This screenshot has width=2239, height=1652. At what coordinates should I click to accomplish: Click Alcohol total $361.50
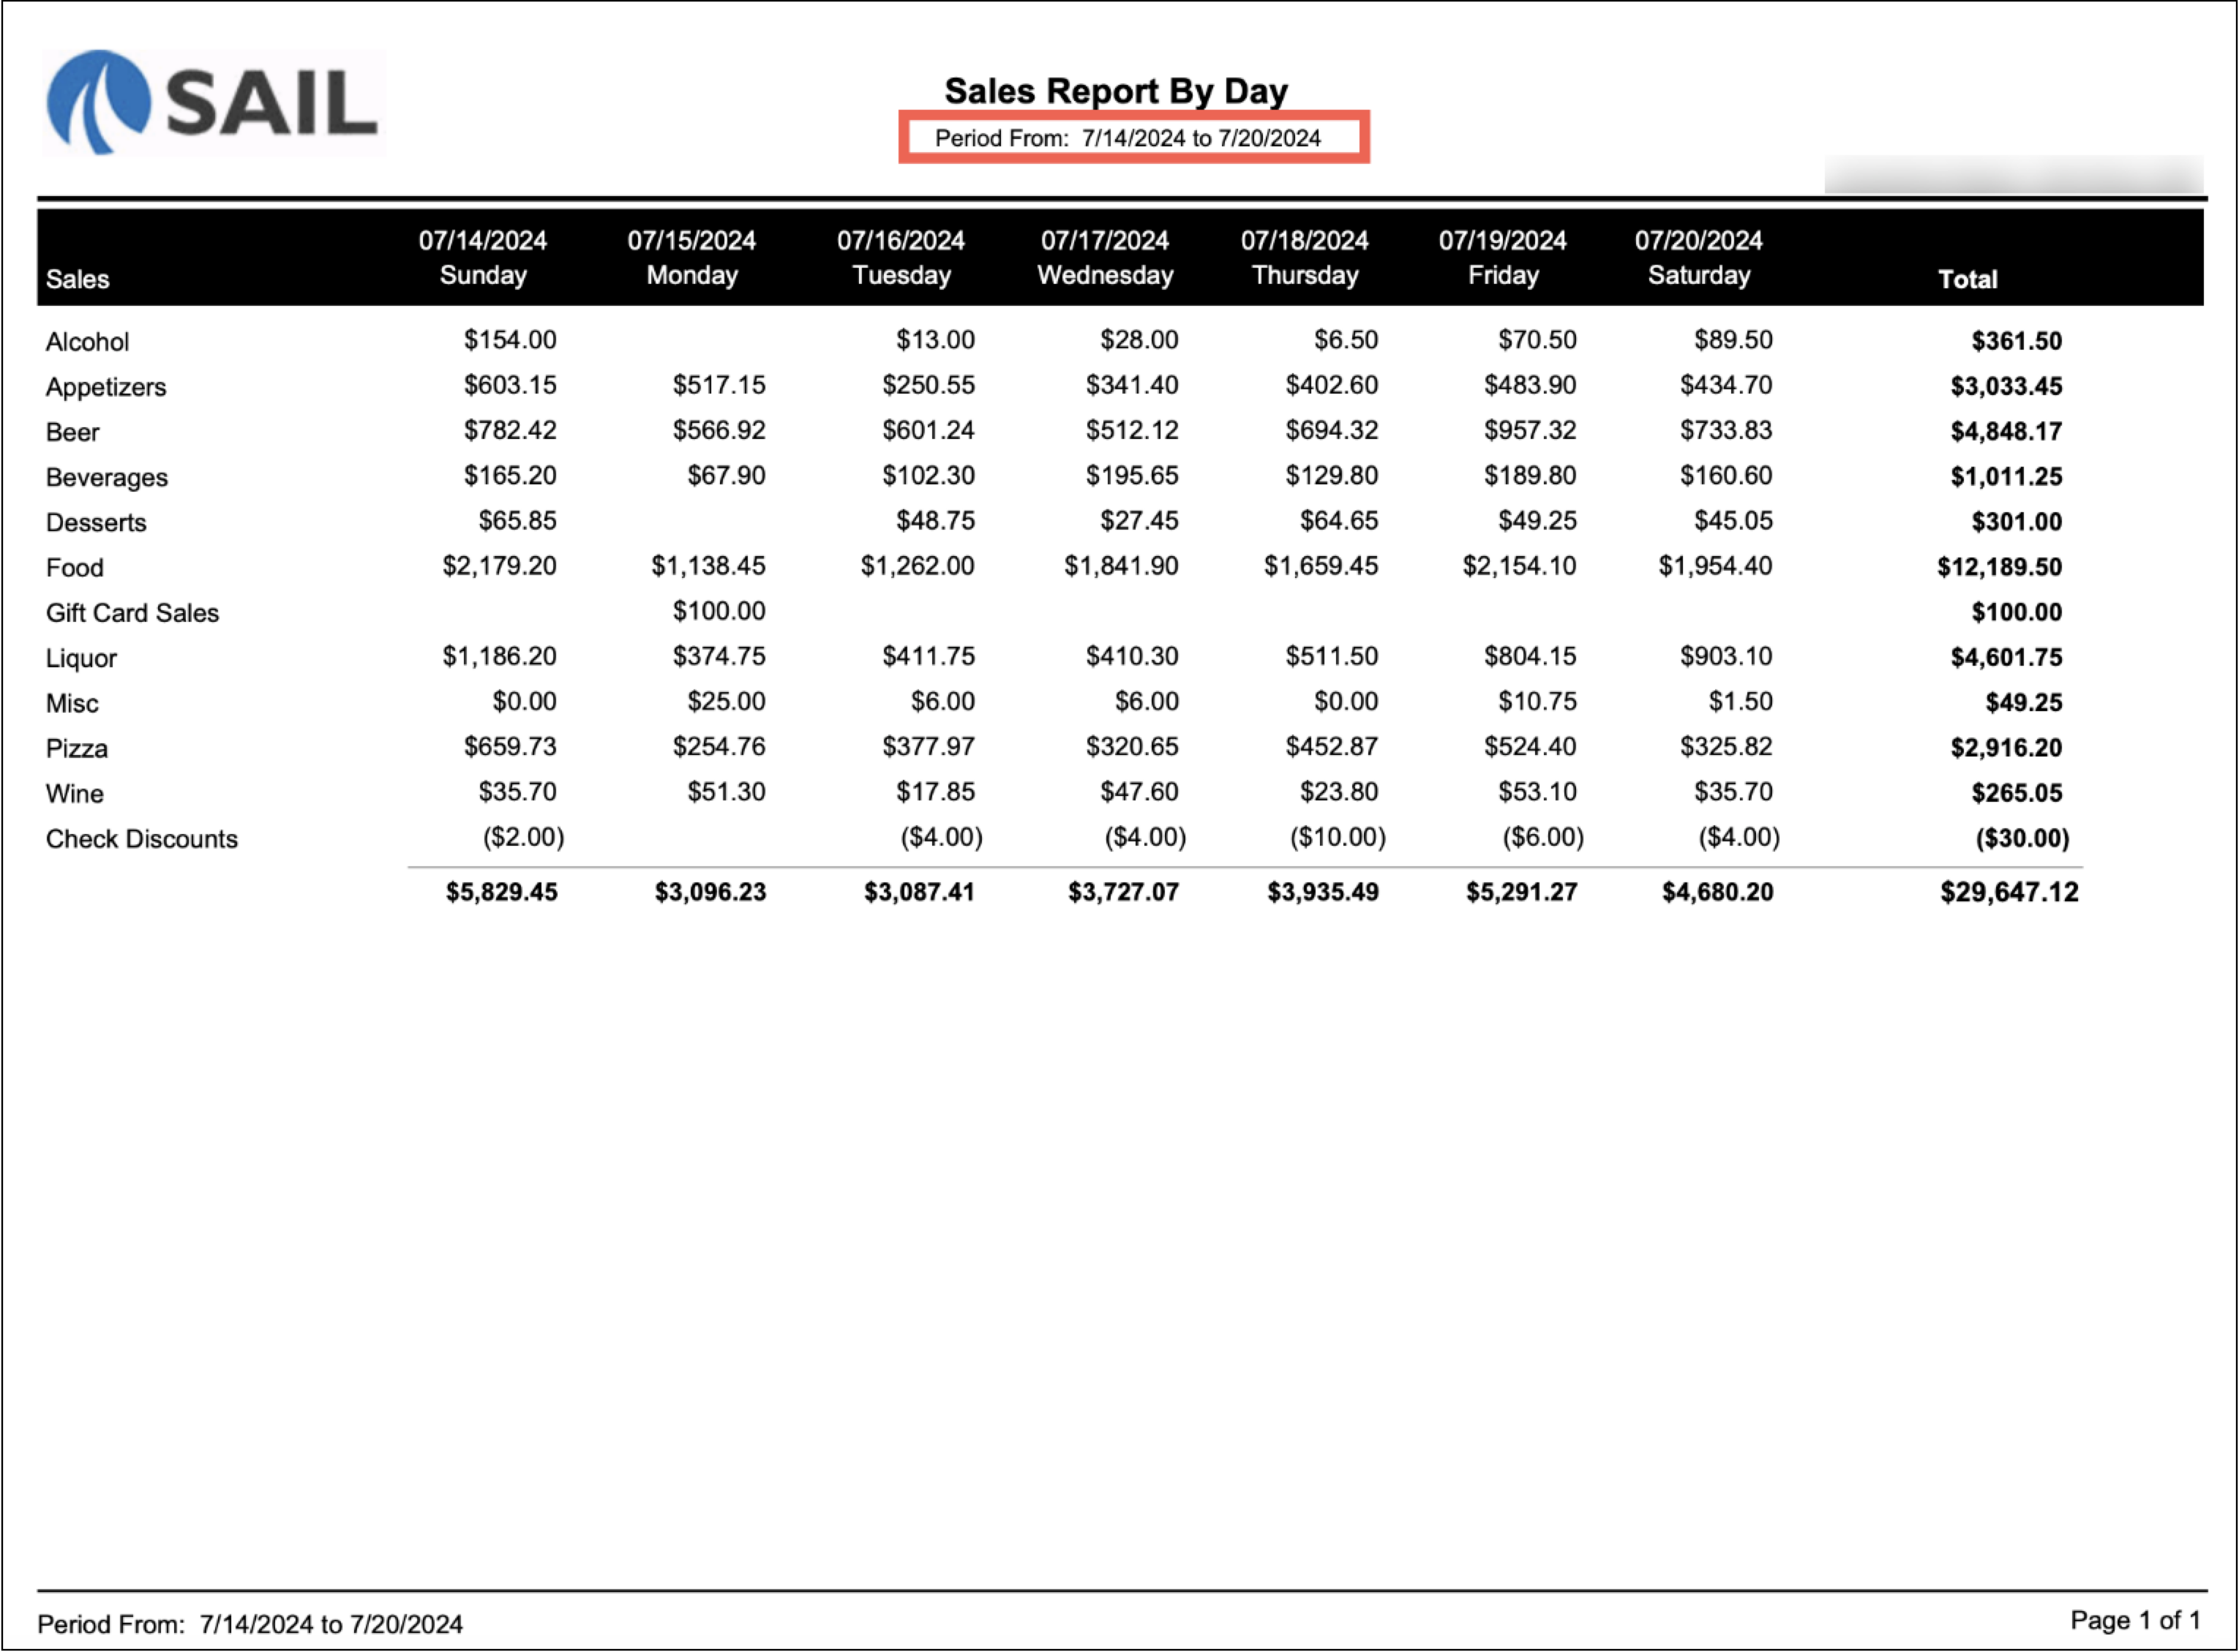[x=2016, y=341]
